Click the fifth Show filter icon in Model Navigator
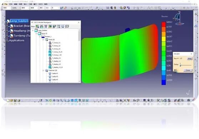Image resolution: width=199 pixels, height=139 pixels. 55,26
